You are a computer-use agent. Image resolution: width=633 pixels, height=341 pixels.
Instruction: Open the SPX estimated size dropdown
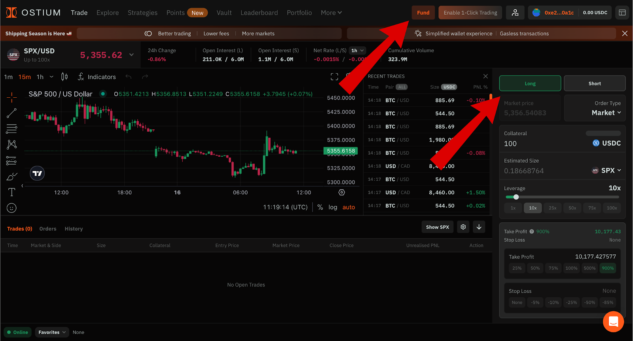pos(606,170)
